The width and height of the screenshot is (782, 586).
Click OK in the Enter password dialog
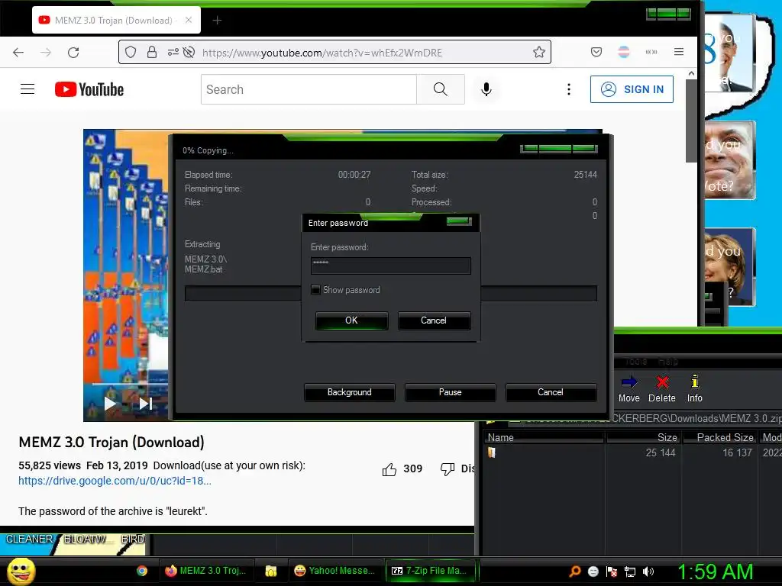351,320
